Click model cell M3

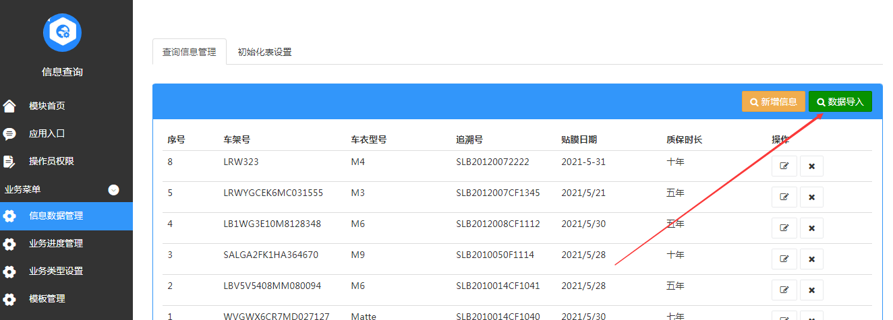pos(357,193)
